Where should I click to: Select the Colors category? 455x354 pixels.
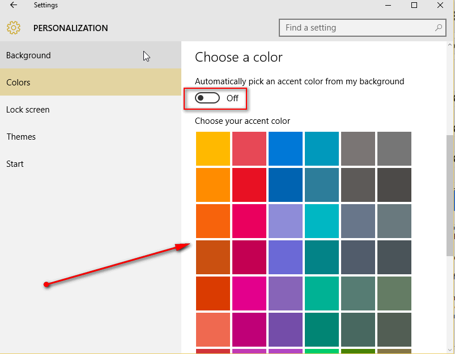click(91, 82)
